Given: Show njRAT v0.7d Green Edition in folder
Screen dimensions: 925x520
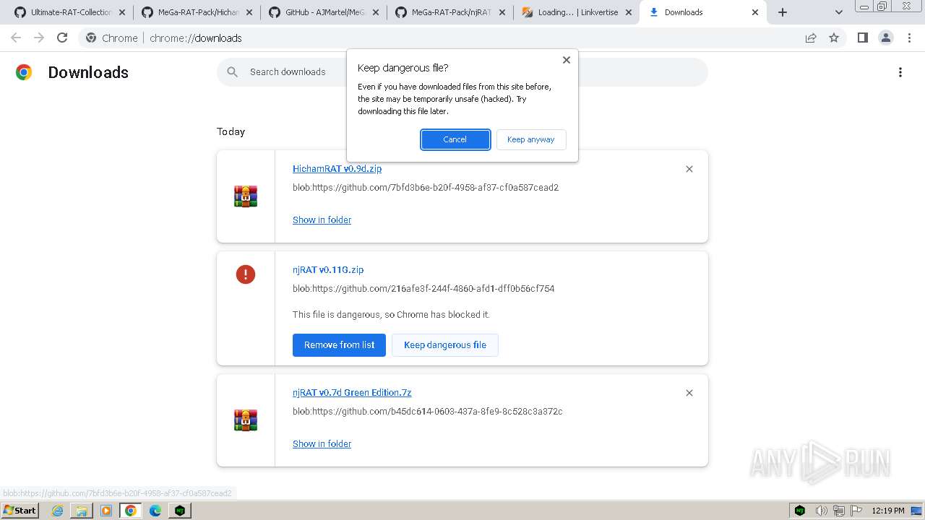Looking at the screenshot, I should click(322, 443).
